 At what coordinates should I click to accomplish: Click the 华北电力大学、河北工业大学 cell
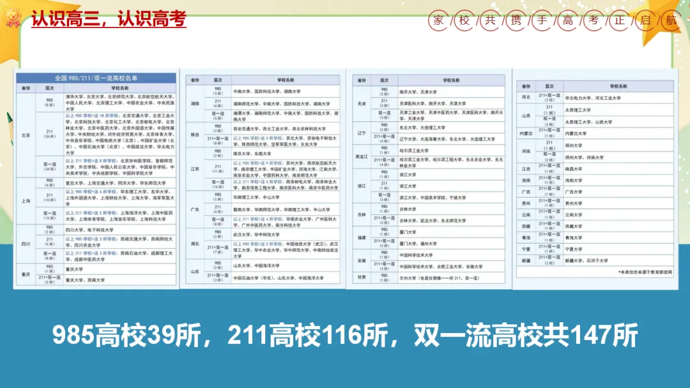tap(618, 98)
